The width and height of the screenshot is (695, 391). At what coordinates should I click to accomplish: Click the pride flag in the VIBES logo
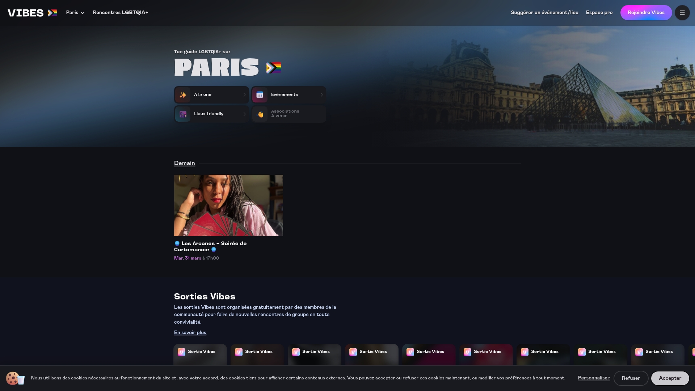tap(52, 12)
